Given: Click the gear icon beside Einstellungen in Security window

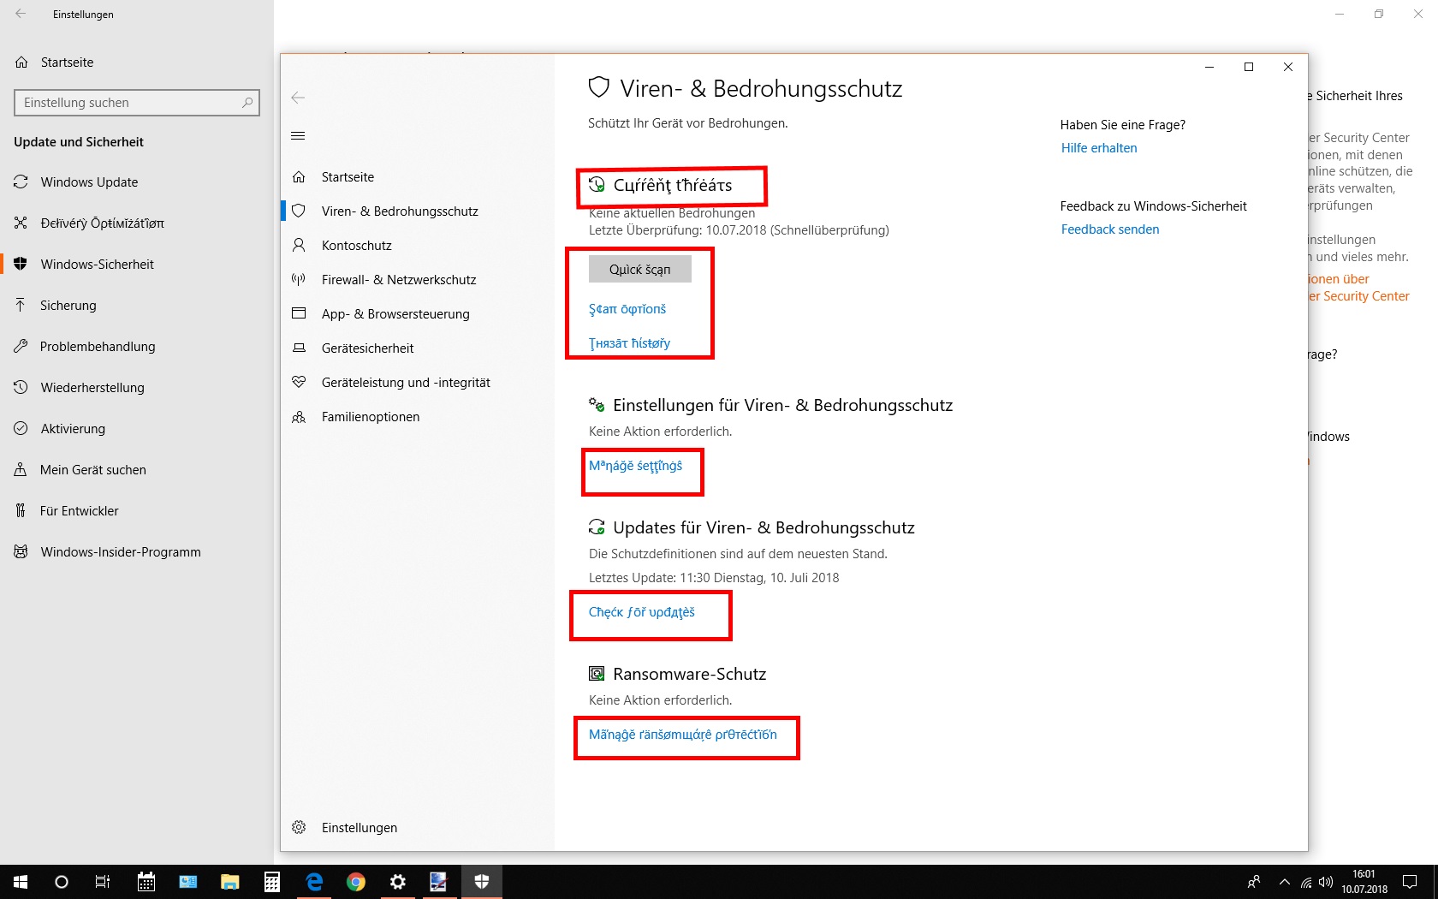Looking at the screenshot, I should [x=299, y=827].
